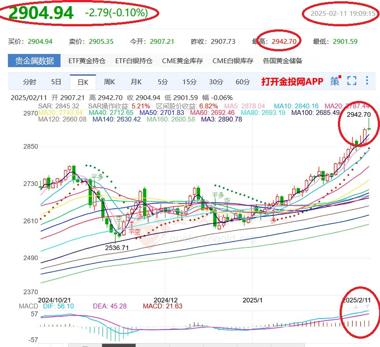Switch to CME黄金库存 tab
380x347 pixels.
point(182,61)
